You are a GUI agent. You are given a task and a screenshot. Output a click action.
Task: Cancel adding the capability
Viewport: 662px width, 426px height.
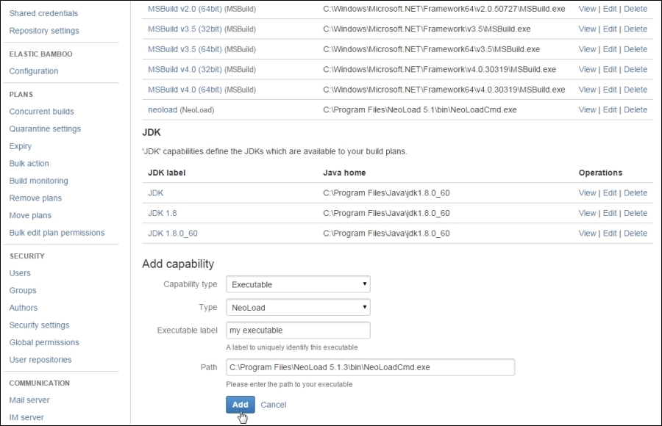point(273,405)
